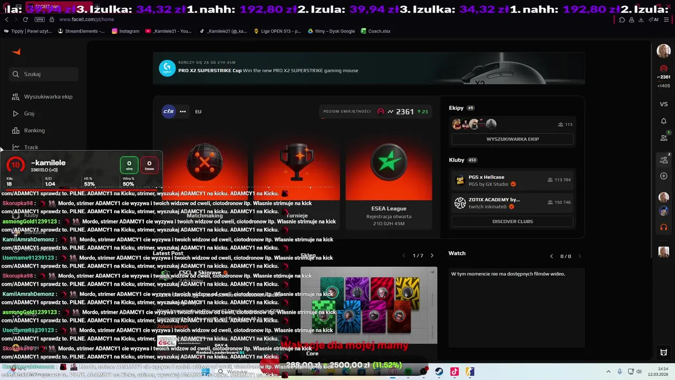Screen dimensions: 675x380
Task: Click the Logitech G logo icon
Action: [x=167, y=68]
